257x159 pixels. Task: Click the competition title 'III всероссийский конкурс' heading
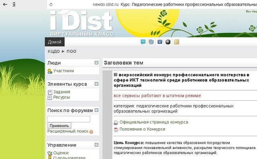(x=182, y=80)
